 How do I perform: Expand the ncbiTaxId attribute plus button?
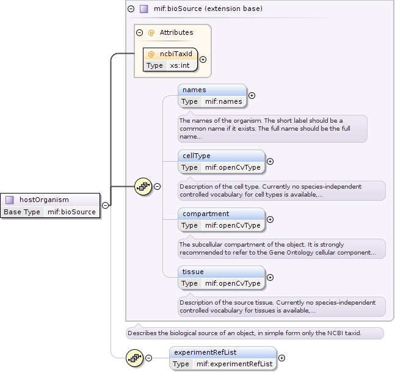coord(203,60)
